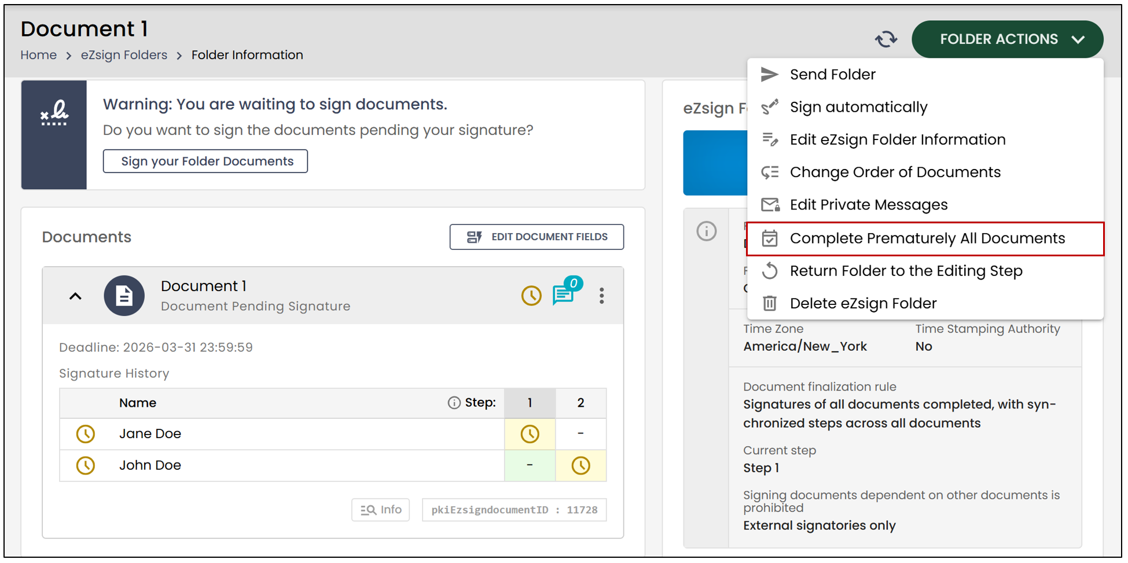
Task: Open the three-dot menu for Document 1
Action: (602, 296)
